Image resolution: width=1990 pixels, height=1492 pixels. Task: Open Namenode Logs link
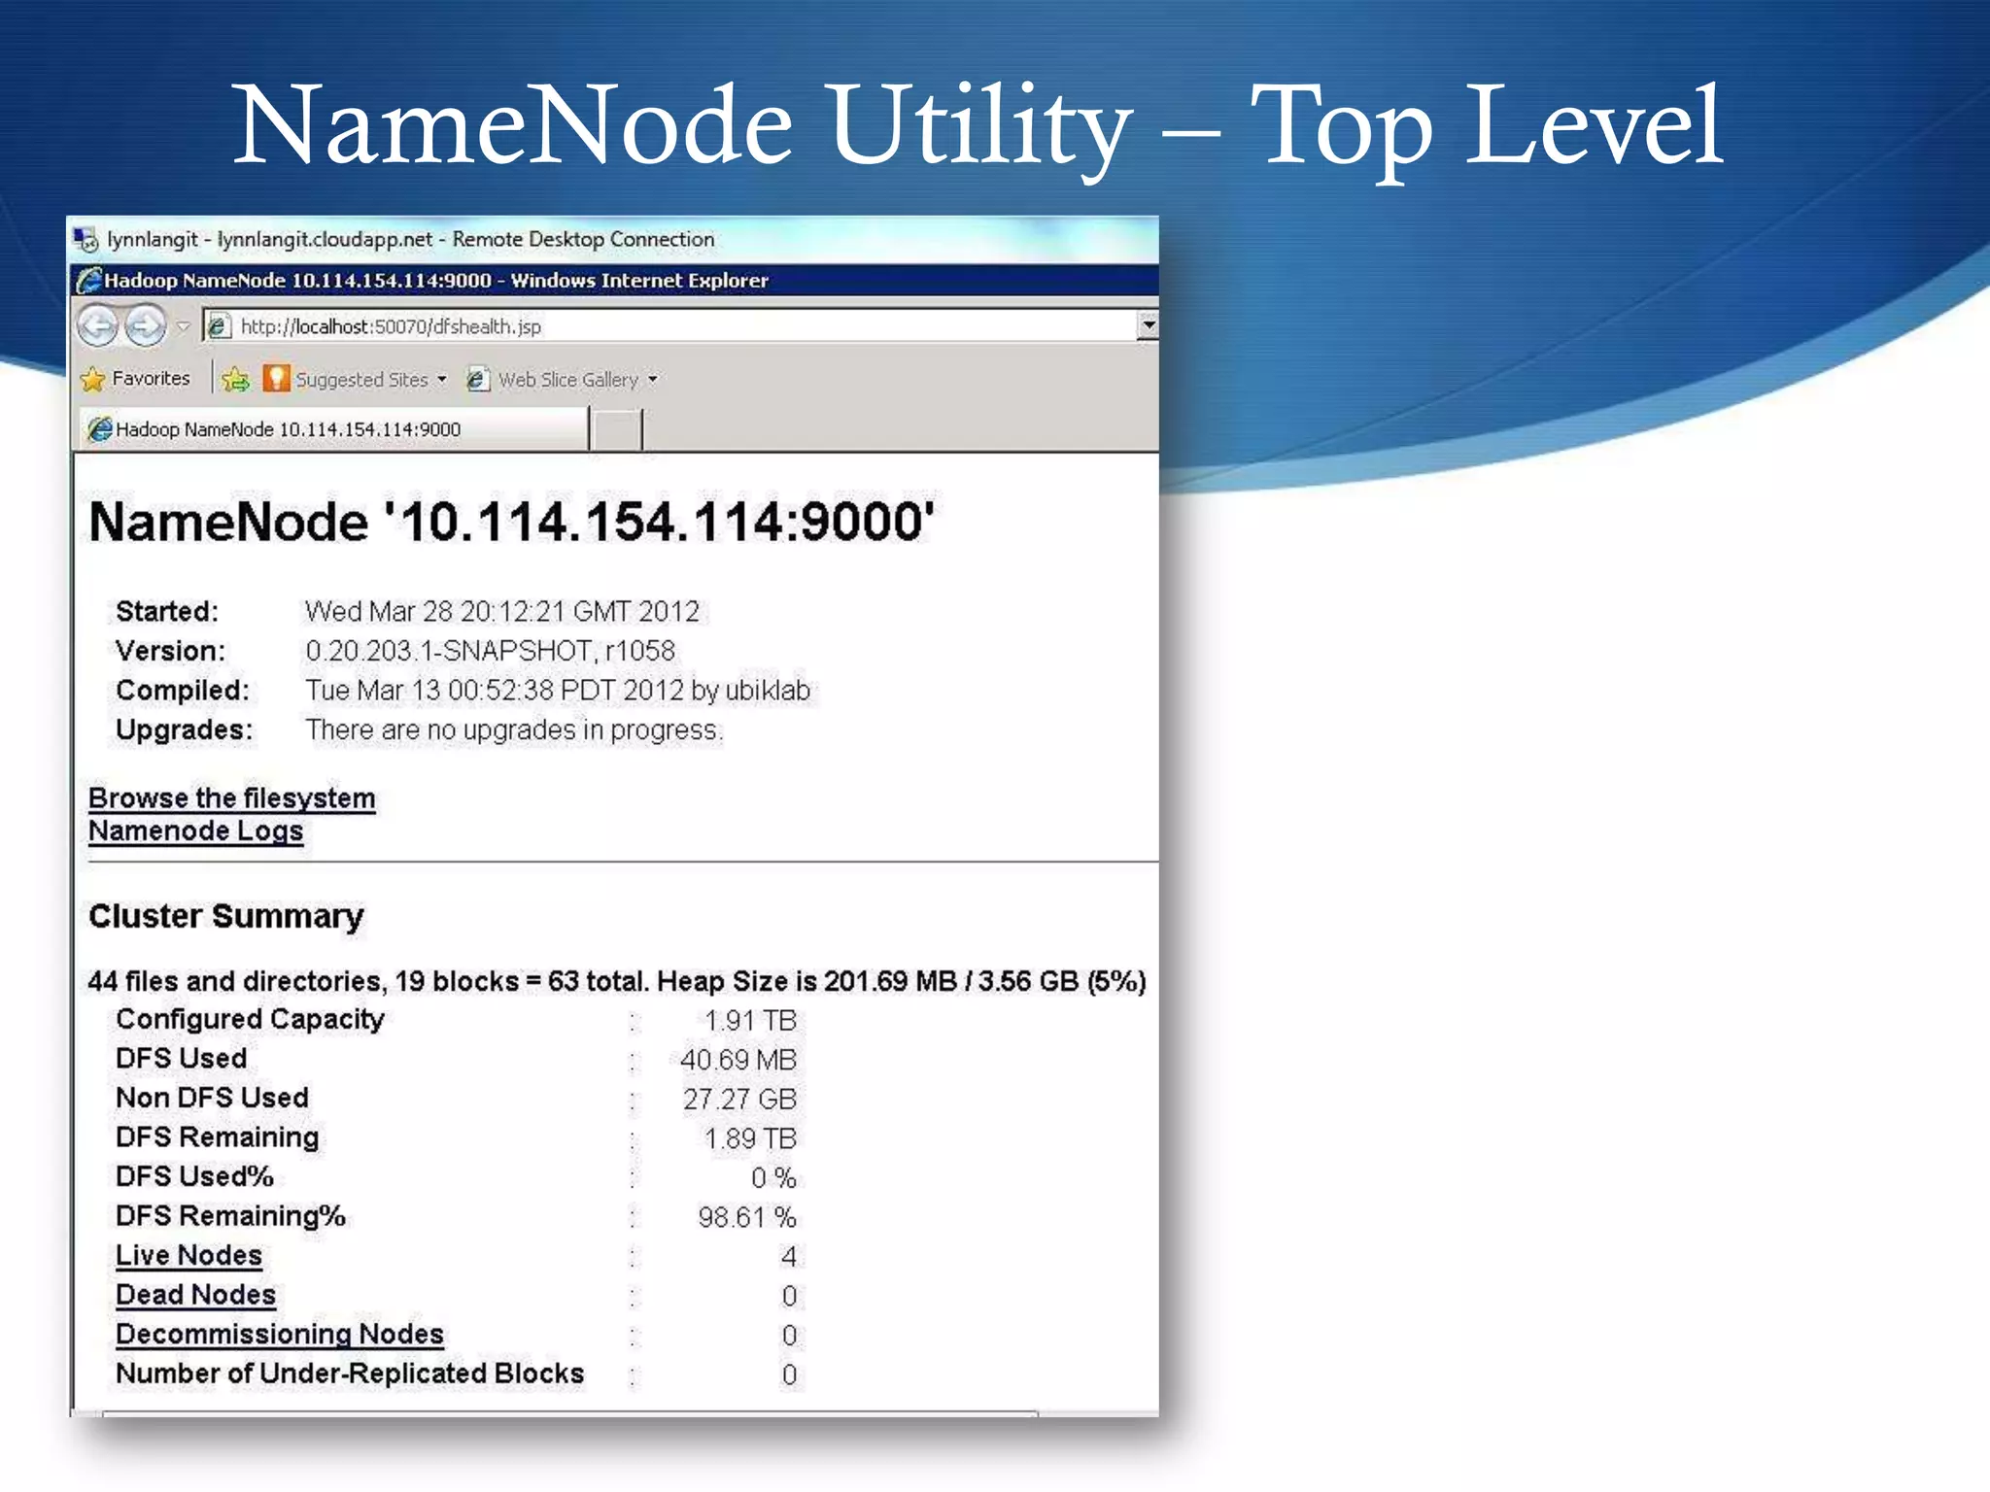click(x=195, y=831)
